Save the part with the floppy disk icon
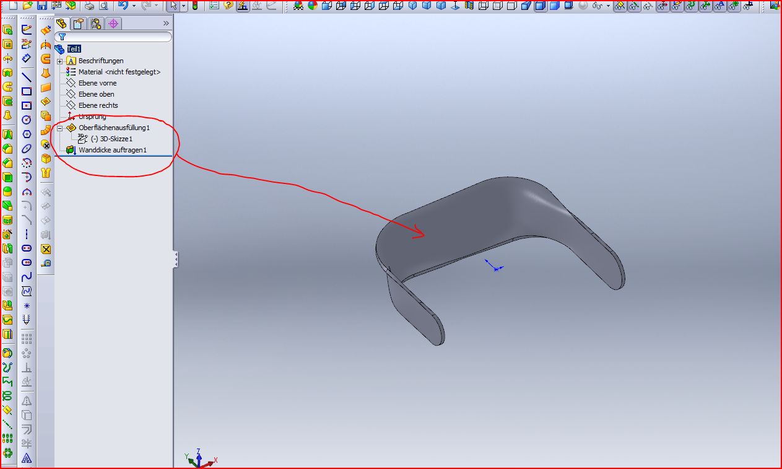 [42, 6]
